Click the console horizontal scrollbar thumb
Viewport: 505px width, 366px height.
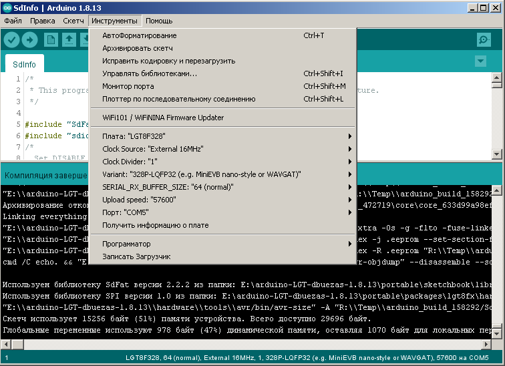coord(18,345)
